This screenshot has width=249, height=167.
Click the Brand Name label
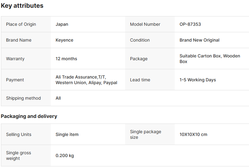[19, 40]
